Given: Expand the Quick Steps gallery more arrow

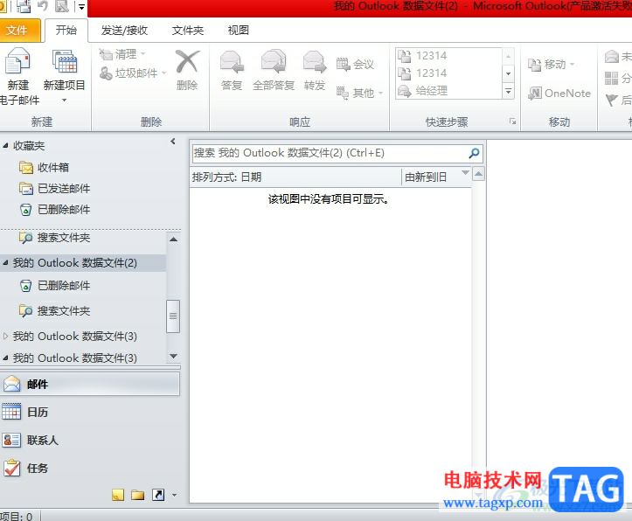Looking at the screenshot, I should (508, 92).
